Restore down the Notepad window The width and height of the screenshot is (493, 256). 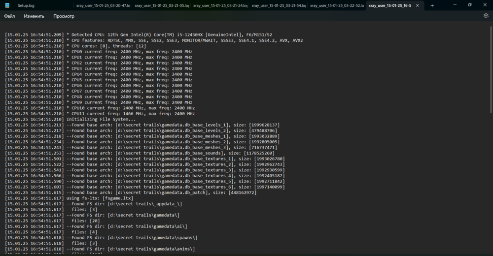[x=470, y=5]
